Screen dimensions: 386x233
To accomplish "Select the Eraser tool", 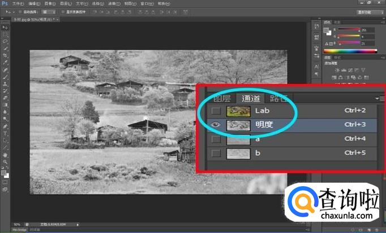I will coord(5,98).
